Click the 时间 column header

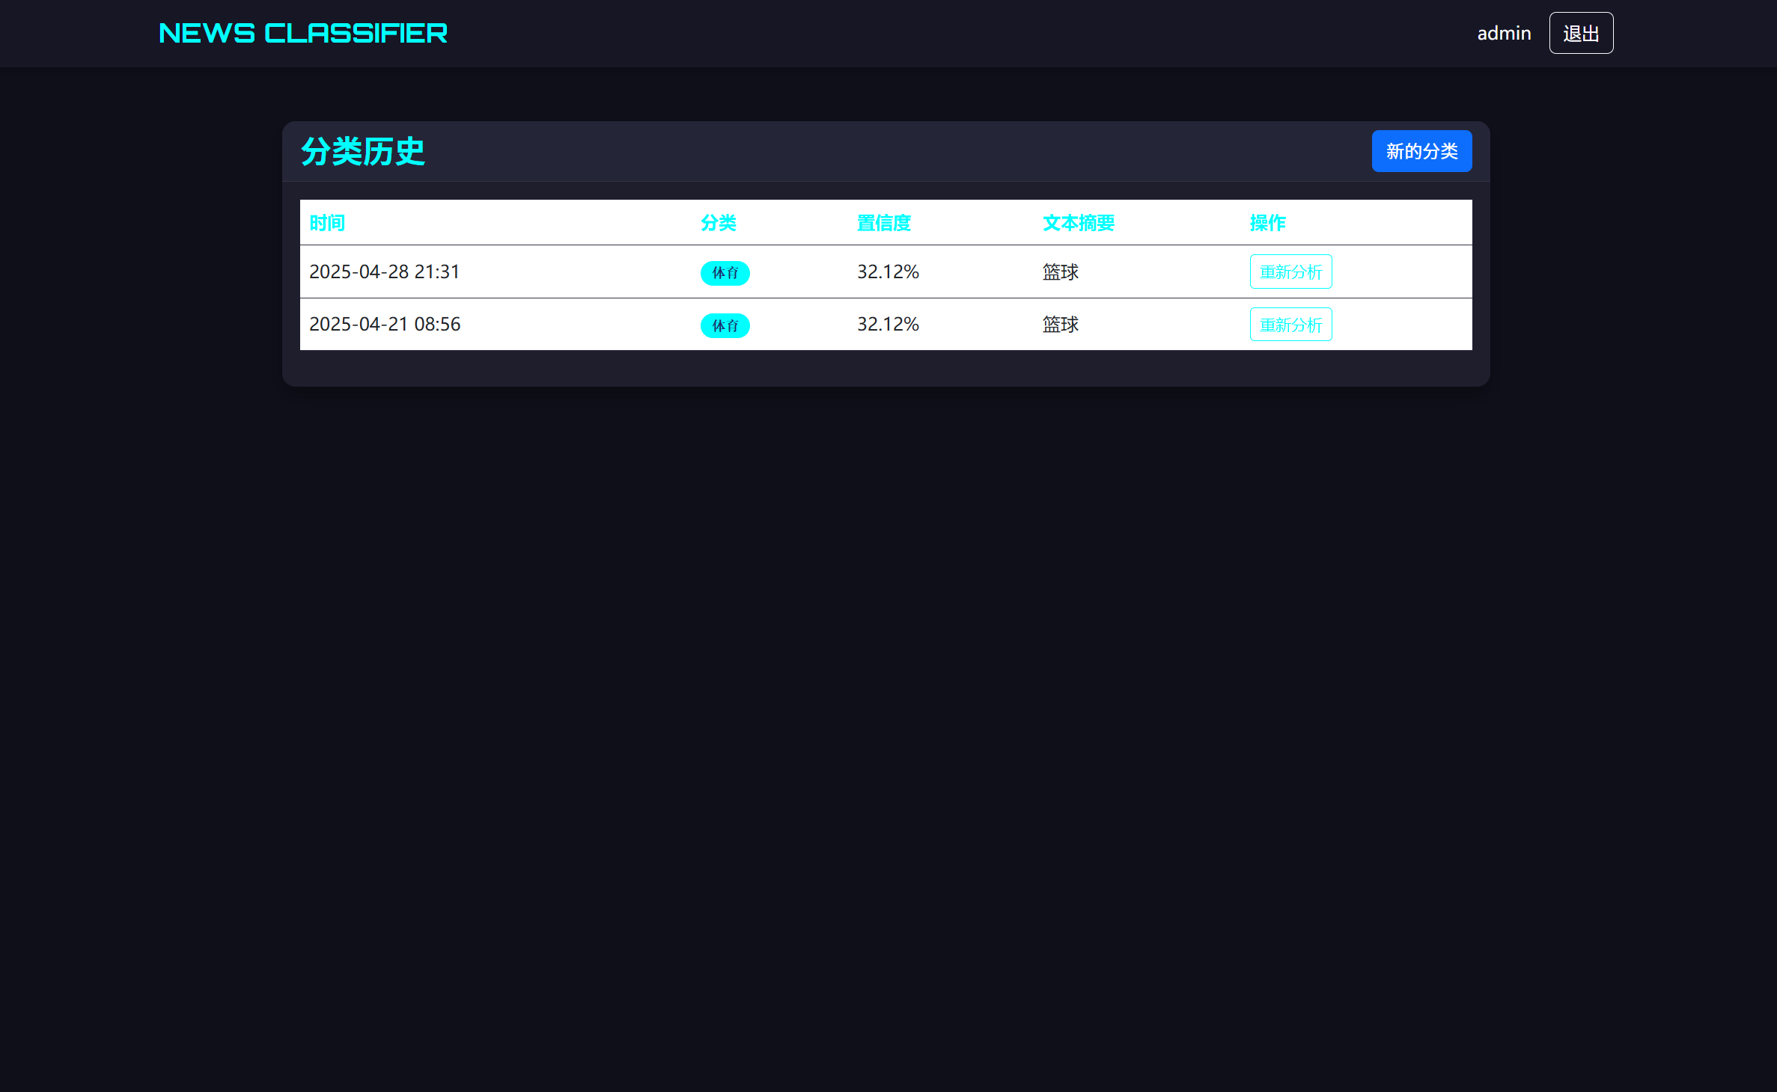(x=327, y=223)
